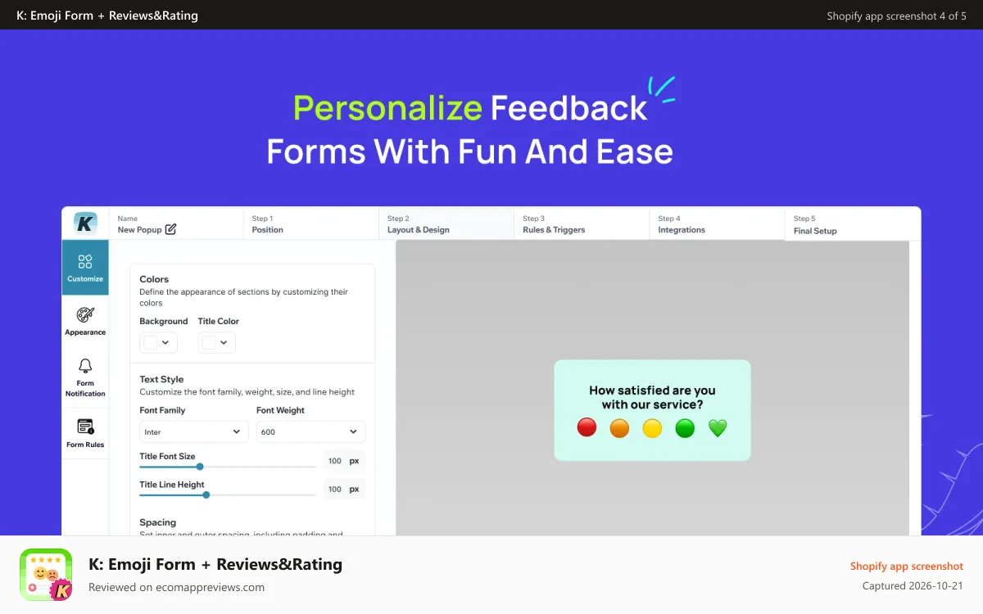
Task: Click the K app logo in editor header
Action: click(x=85, y=223)
